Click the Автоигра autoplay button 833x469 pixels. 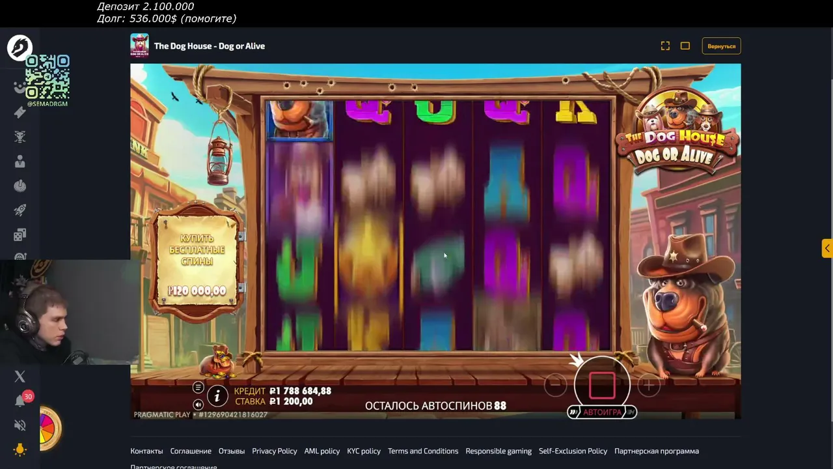(x=602, y=412)
